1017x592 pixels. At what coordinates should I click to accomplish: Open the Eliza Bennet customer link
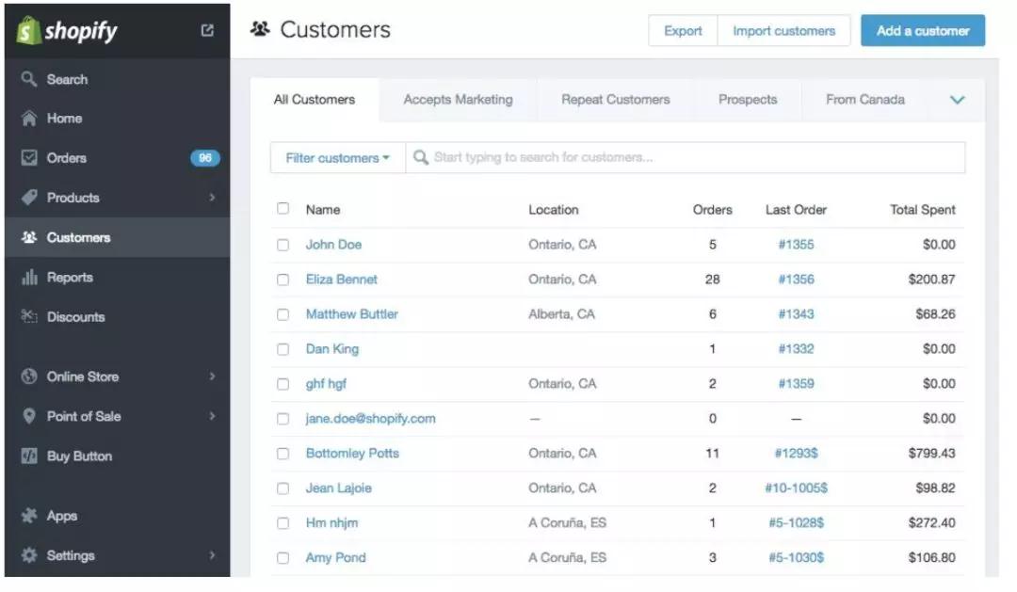tap(341, 280)
